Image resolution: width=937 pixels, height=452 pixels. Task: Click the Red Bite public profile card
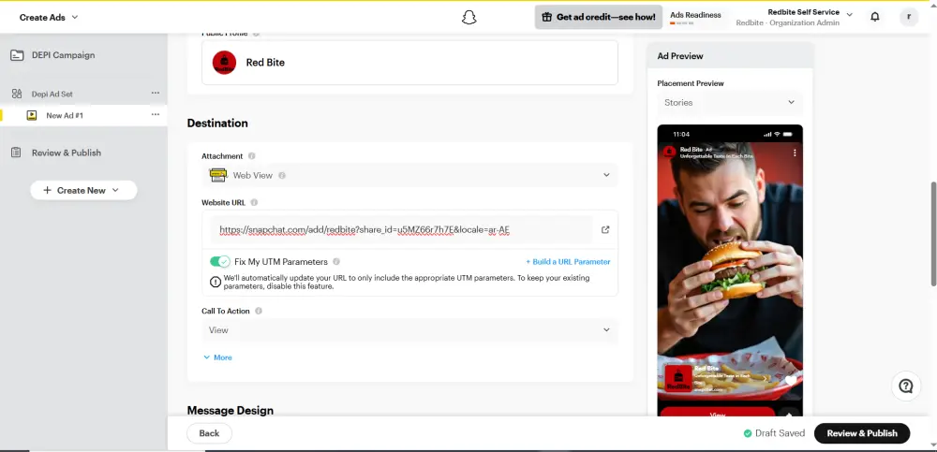pos(410,62)
